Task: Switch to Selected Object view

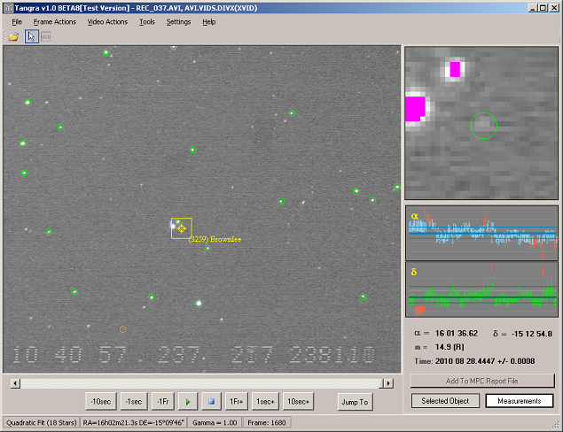Action: (445, 401)
